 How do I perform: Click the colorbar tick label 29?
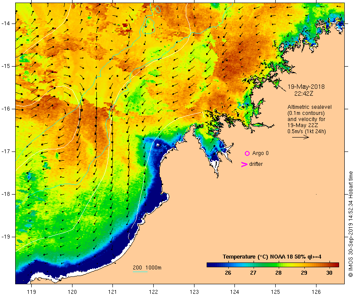(304, 273)
